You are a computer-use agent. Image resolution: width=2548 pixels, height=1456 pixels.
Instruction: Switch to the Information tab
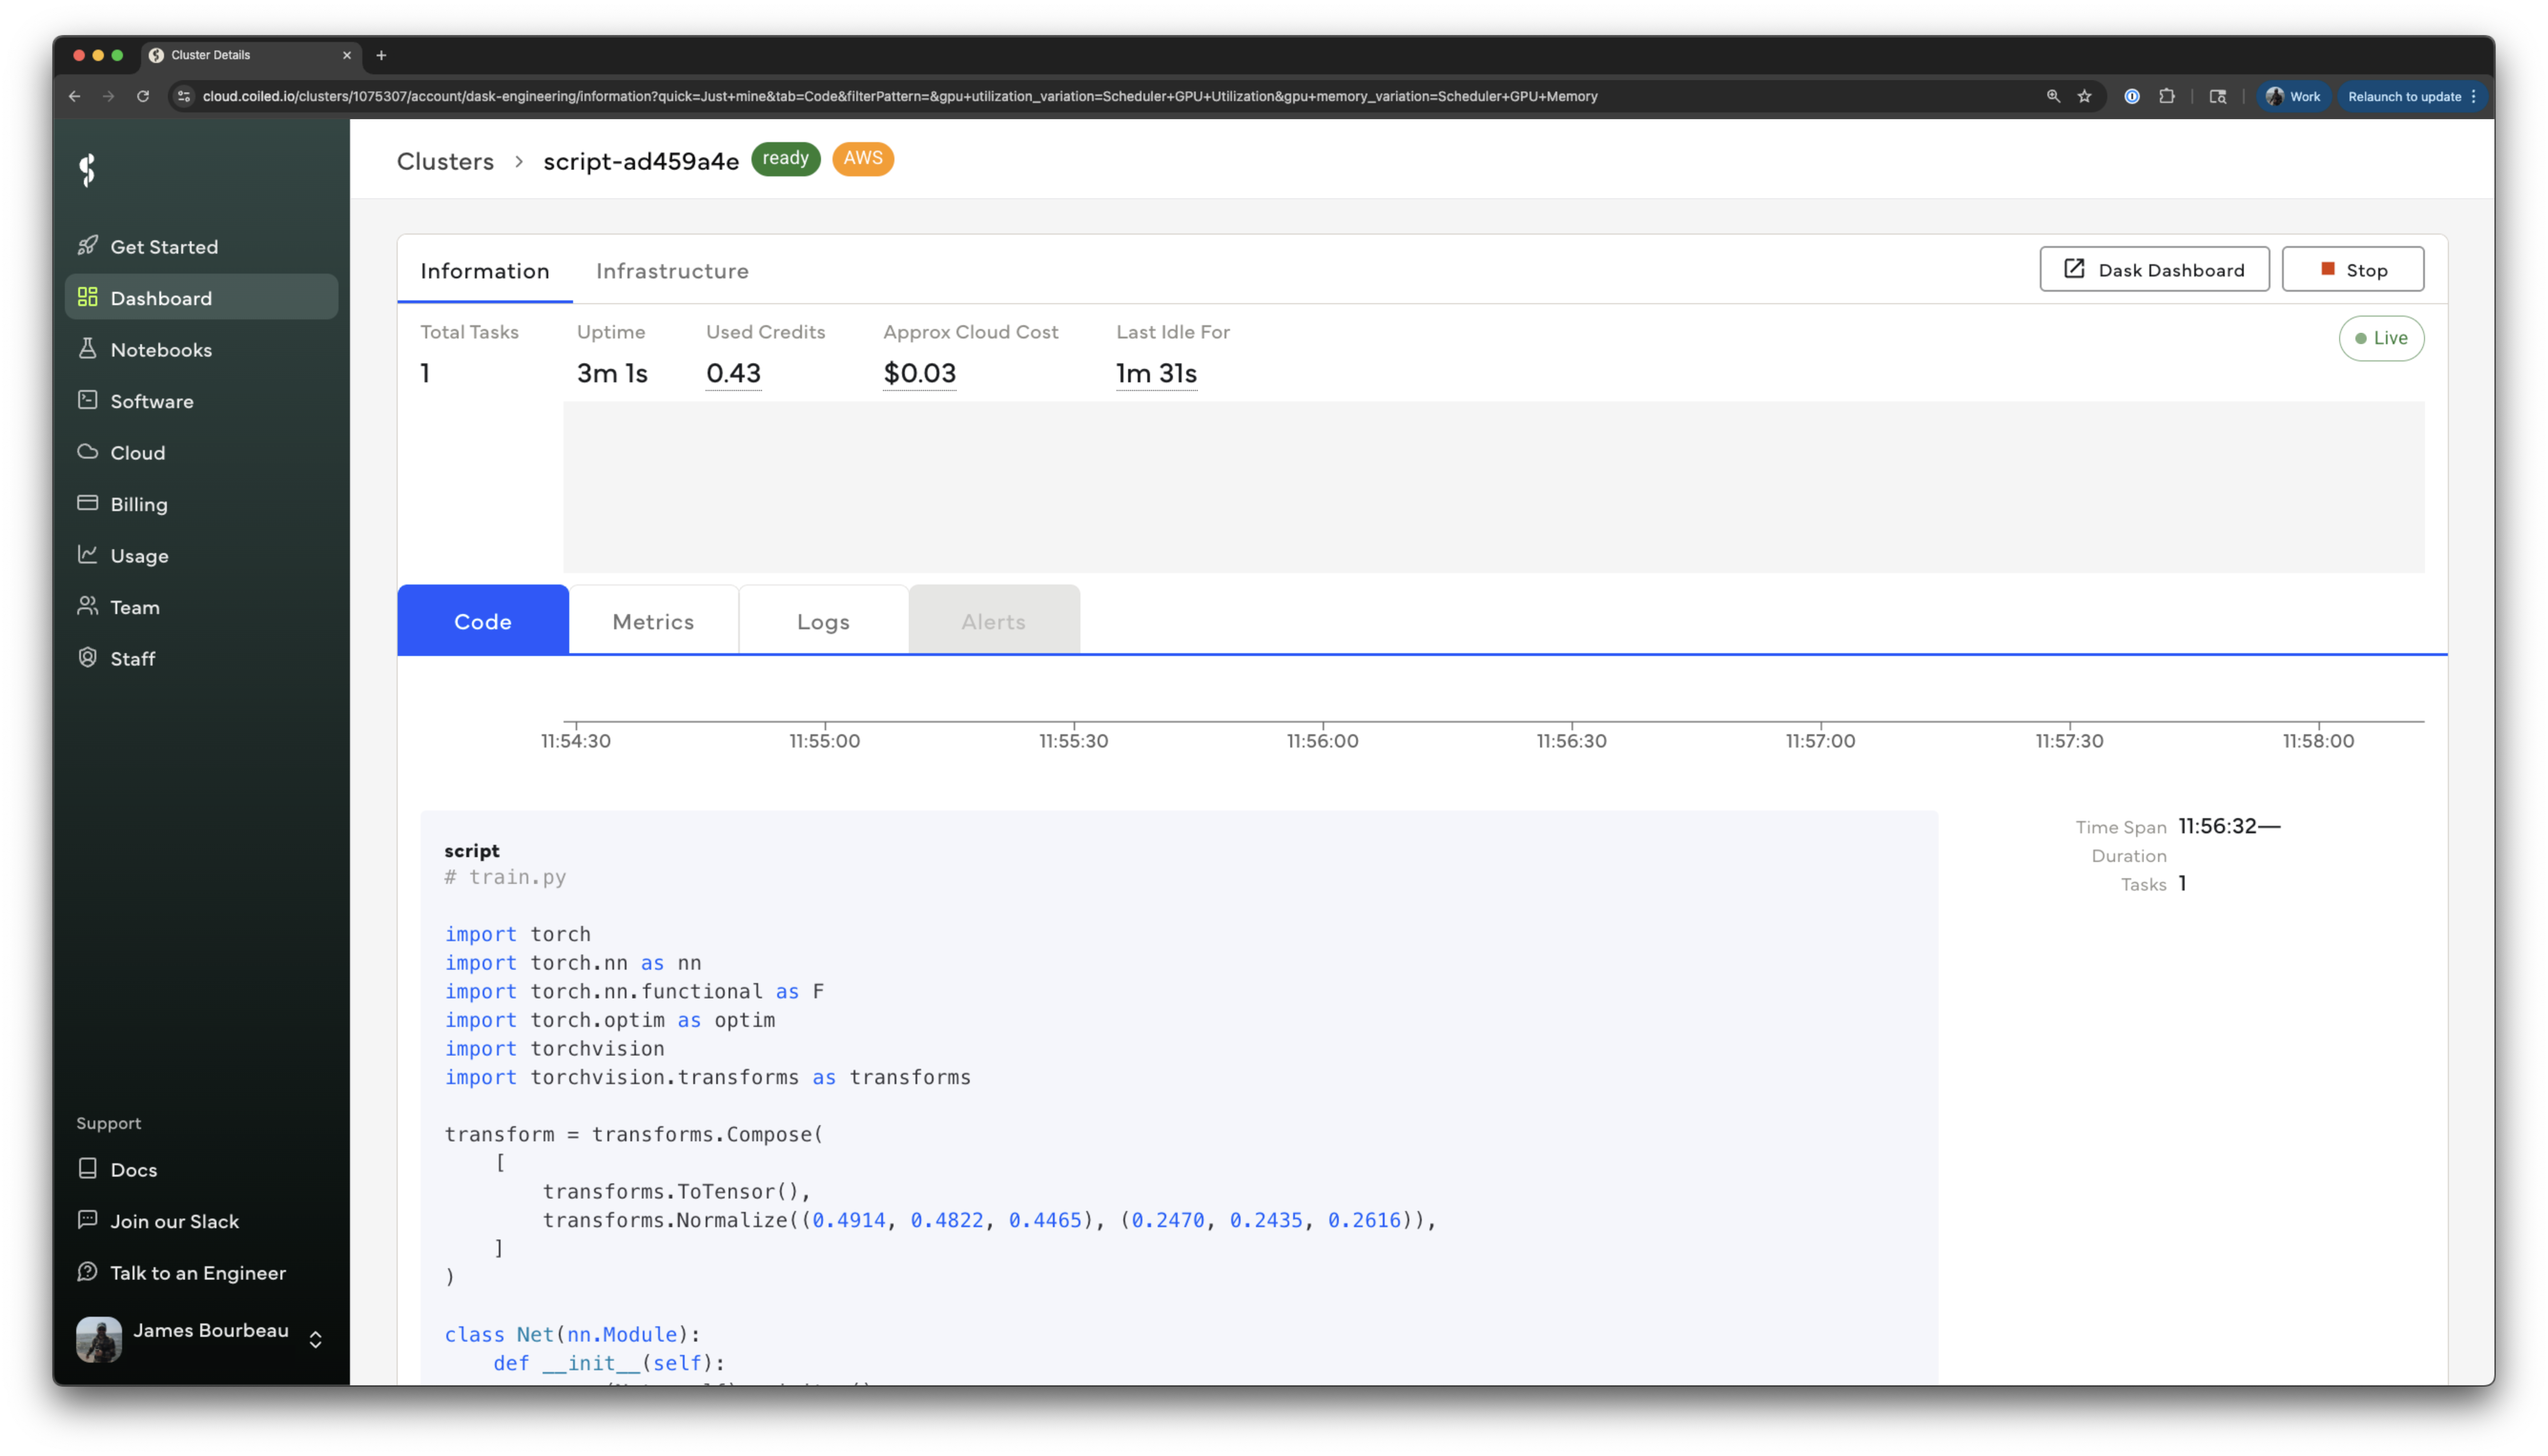click(485, 270)
